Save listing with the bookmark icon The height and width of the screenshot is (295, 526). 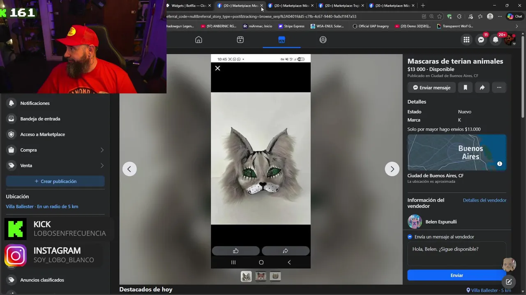pos(465,87)
